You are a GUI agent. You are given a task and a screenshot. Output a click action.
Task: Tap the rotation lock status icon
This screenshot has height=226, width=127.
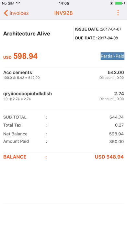111,3
